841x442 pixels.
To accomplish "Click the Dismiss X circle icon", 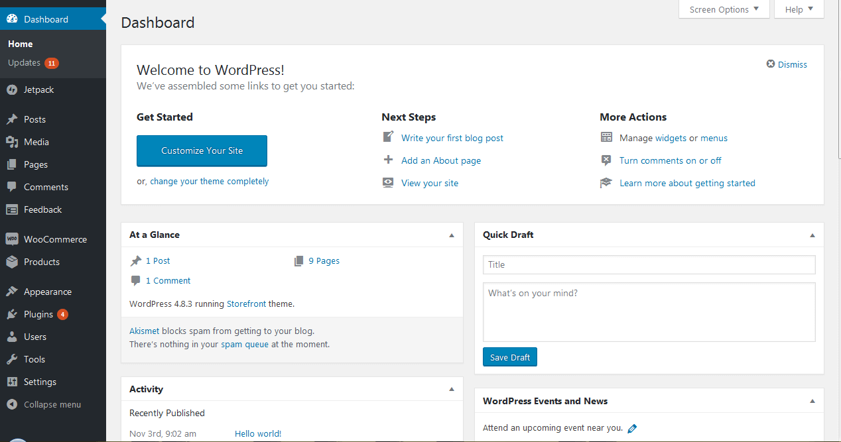I will [771, 64].
